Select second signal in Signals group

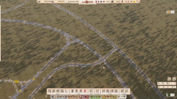[x=77, y=91]
